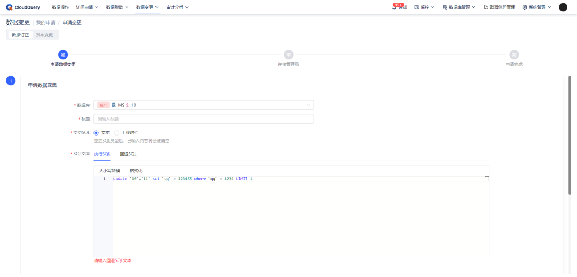Select the 上传附件 radio option
This screenshot has height=277, width=577.
point(116,132)
